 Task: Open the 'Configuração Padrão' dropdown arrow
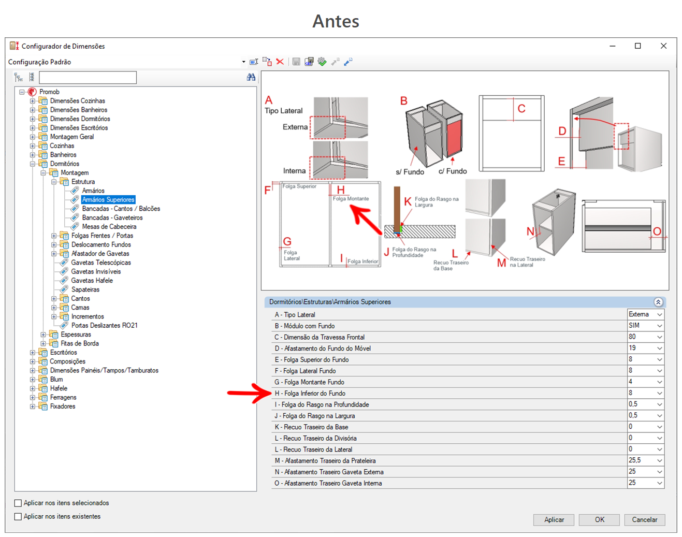pos(243,62)
